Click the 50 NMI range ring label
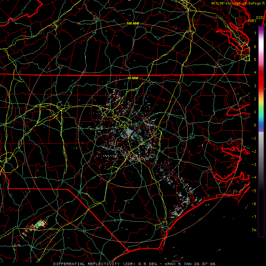This screenshot has height=266, width=266. (133, 78)
